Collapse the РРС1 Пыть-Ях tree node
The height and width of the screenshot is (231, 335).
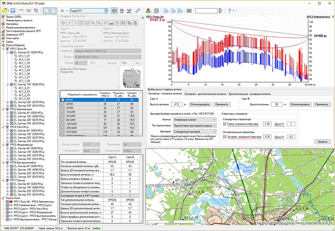click(3, 49)
